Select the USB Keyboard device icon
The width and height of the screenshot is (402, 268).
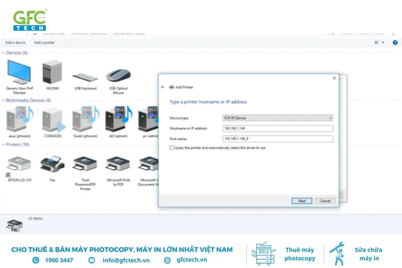pyautogui.click(x=85, y=77)
